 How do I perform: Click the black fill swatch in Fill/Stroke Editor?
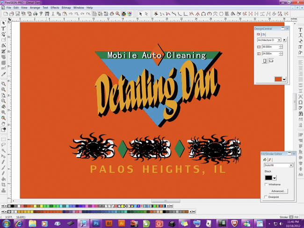click(268, 178)
